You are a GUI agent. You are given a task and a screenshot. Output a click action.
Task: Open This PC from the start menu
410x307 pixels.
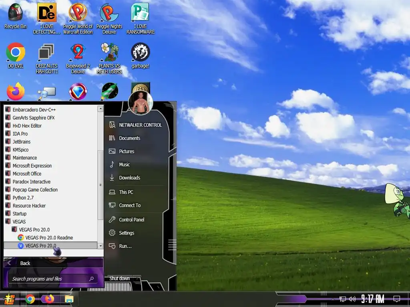pos(136,192)
